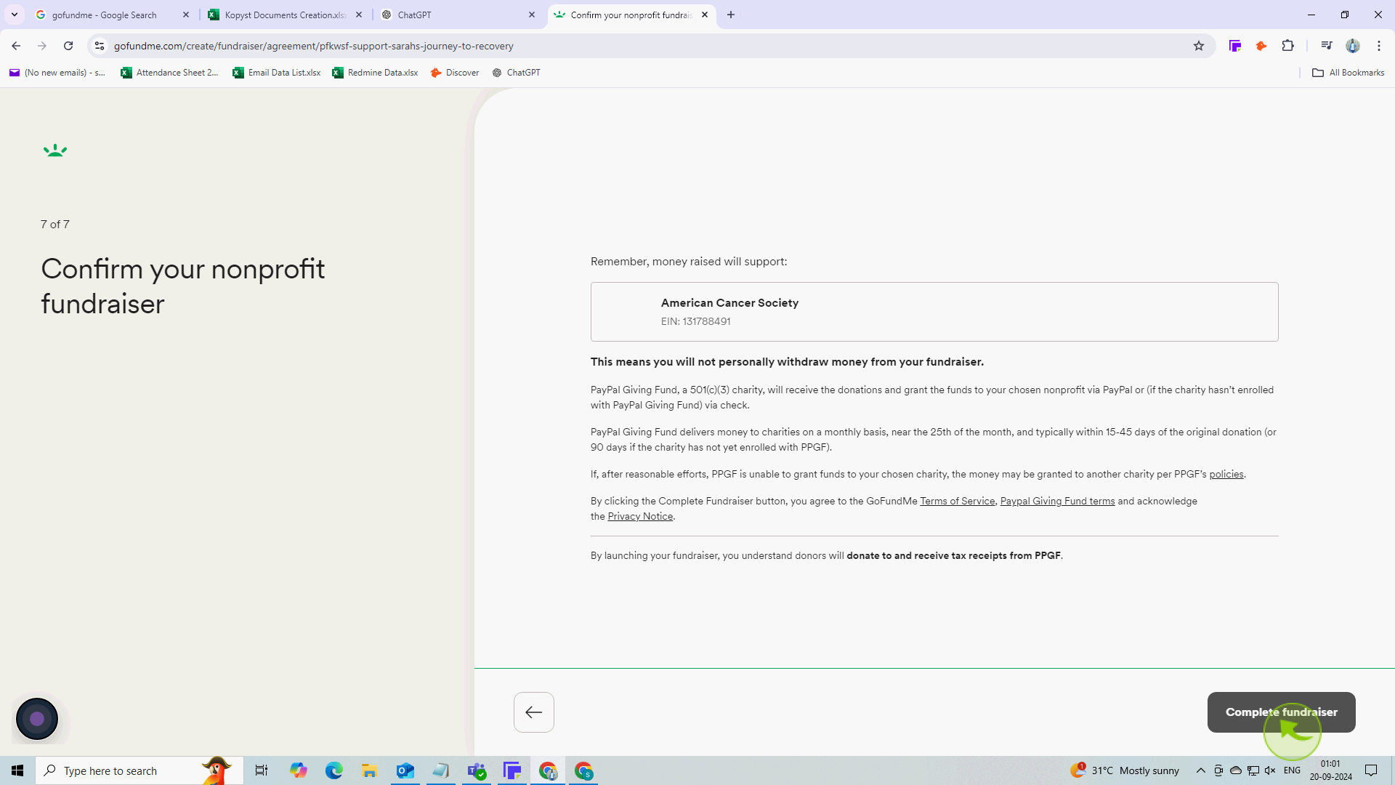Click the address bar URL
Viewport: 1395px width, 785px height.
click(x=314, y=46)
